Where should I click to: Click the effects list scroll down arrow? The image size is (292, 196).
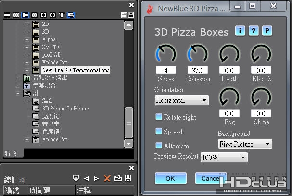pyautogui.click(x=128, y=143)
